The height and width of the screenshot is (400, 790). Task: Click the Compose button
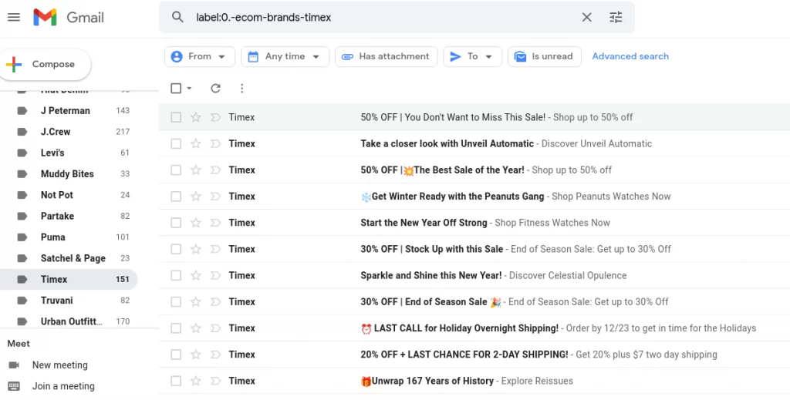point(45,65)
